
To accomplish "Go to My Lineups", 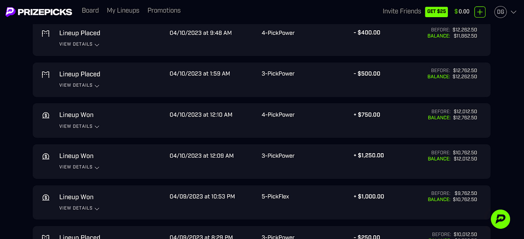I will (x=123, y=10).
